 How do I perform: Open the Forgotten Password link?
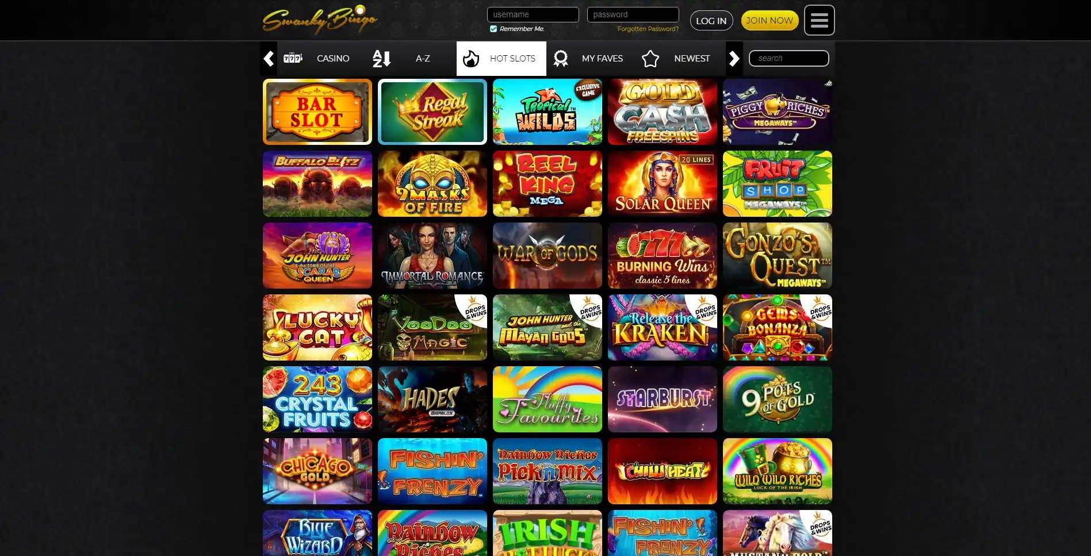[648, 29]
